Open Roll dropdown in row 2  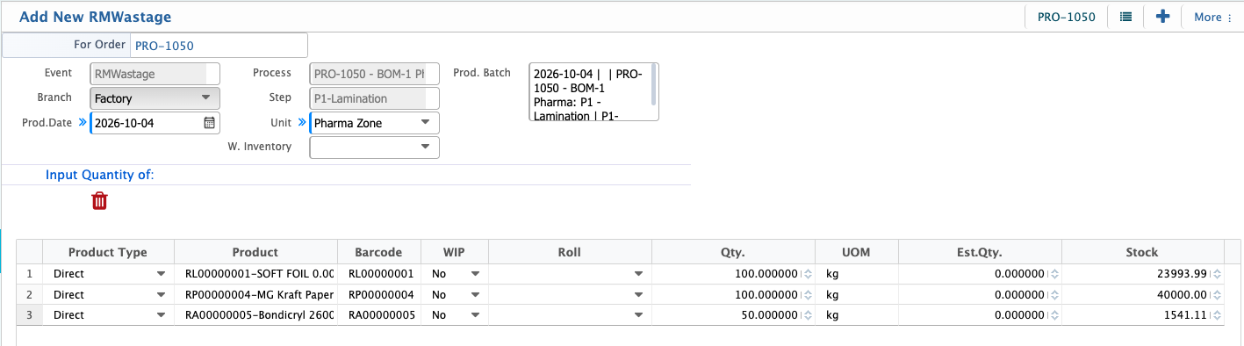point(638,294)
